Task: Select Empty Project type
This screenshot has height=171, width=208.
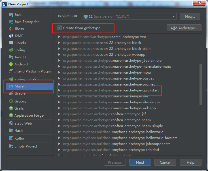Action: (30, 146)
